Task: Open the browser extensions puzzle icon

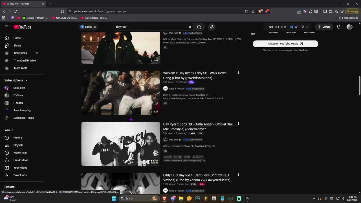Action: click(311, 11)
